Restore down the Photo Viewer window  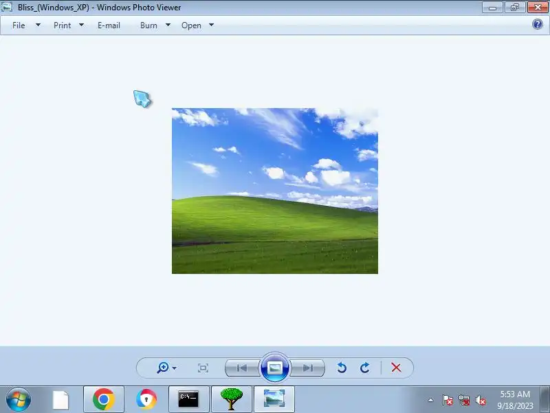click(514, 7)
